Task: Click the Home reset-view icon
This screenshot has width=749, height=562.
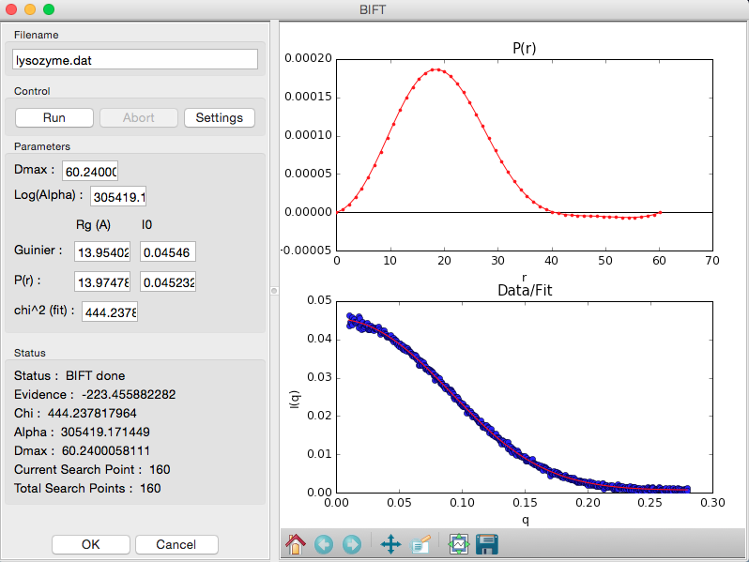Action: [x=296, y=544]
